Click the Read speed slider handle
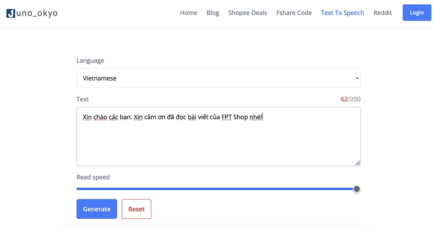 [357, 189]
